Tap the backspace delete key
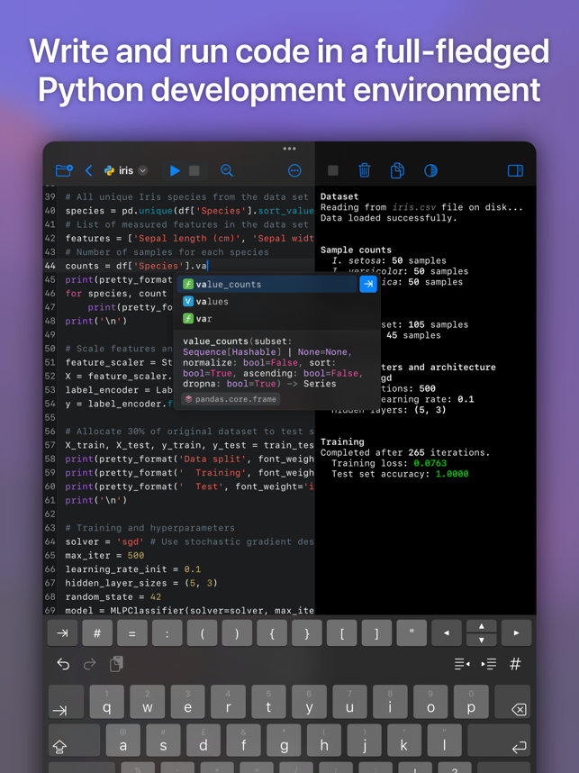The width and height of the screenshot is (579, 773). point(511,702)
